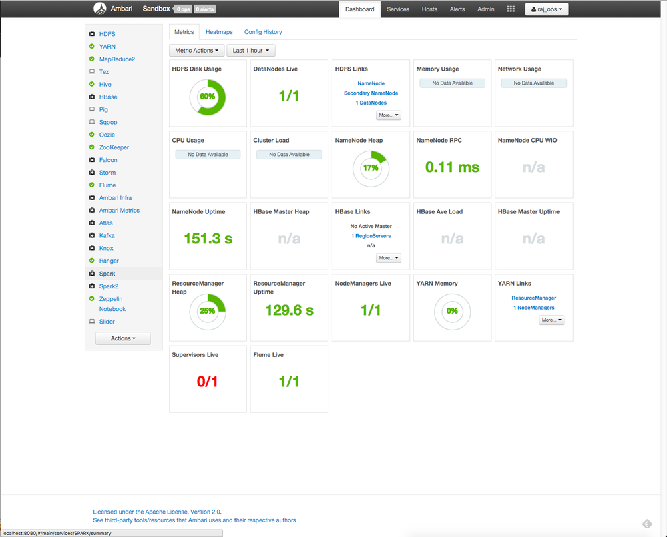The width and height of the screenshot is (667, 537).
Task: Open the raj_ops user menu
Action: pos(547,9)
